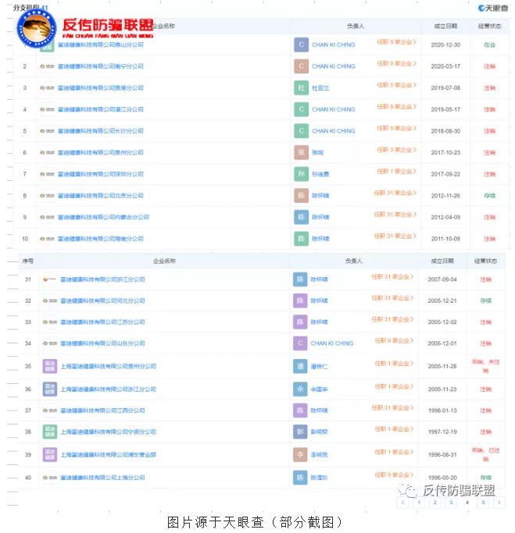515x533 pixels.
Task: Click the blue-gray company logo in row 36
Action: pos(50,389)
